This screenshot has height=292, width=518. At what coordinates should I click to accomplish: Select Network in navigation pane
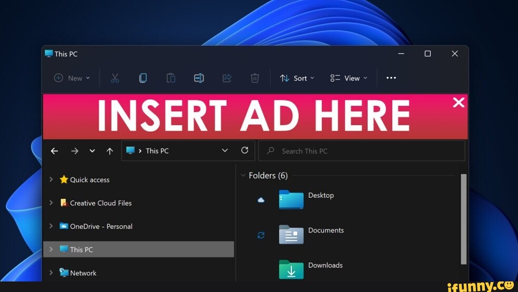(x=83, y=273)
